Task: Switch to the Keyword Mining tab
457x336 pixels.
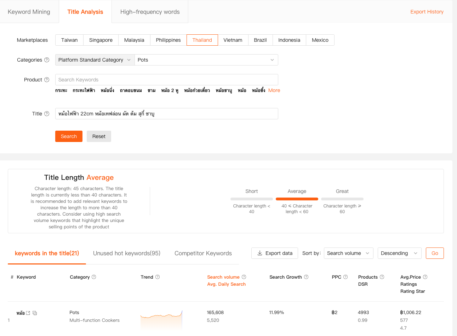Action: click(x=29, y=12)
